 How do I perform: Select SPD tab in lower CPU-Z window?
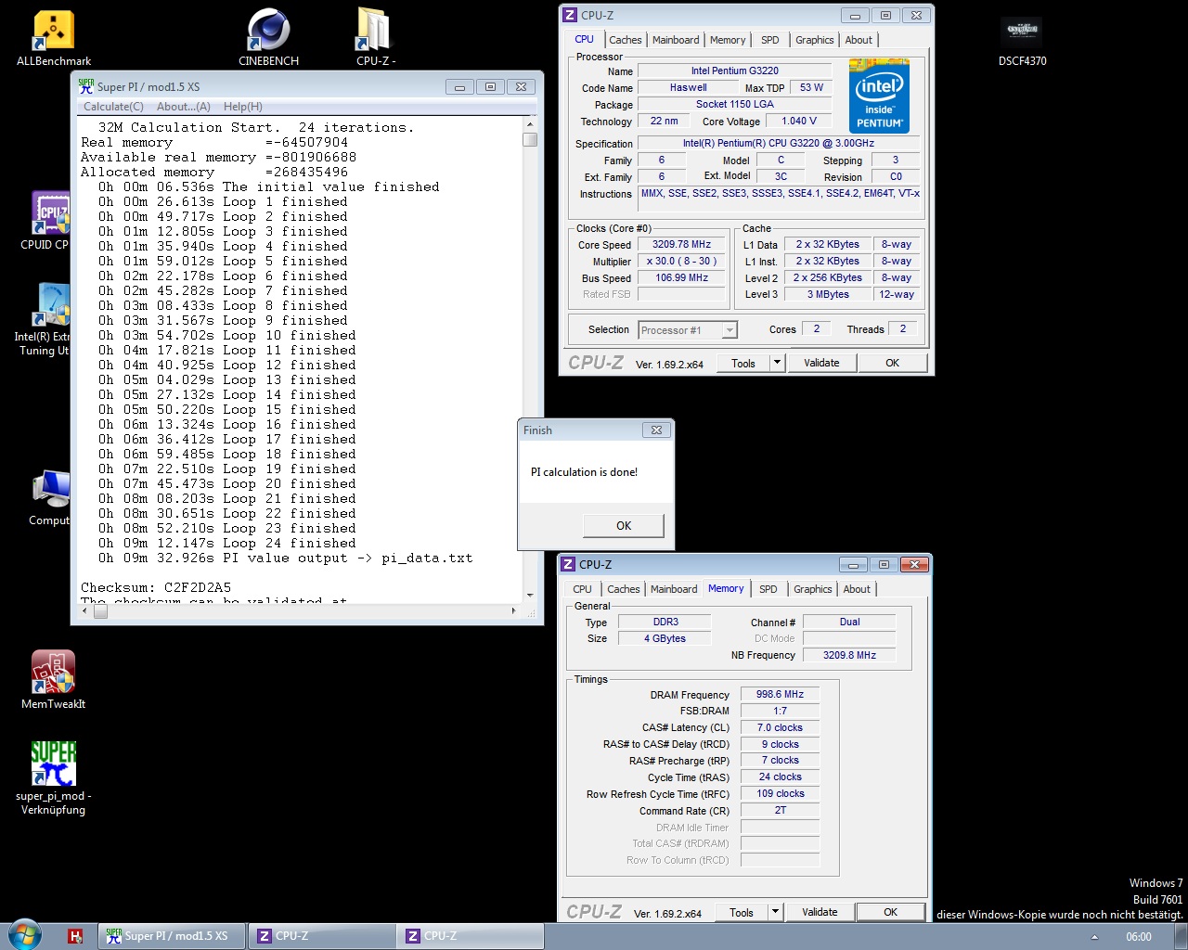click(768, 589)
